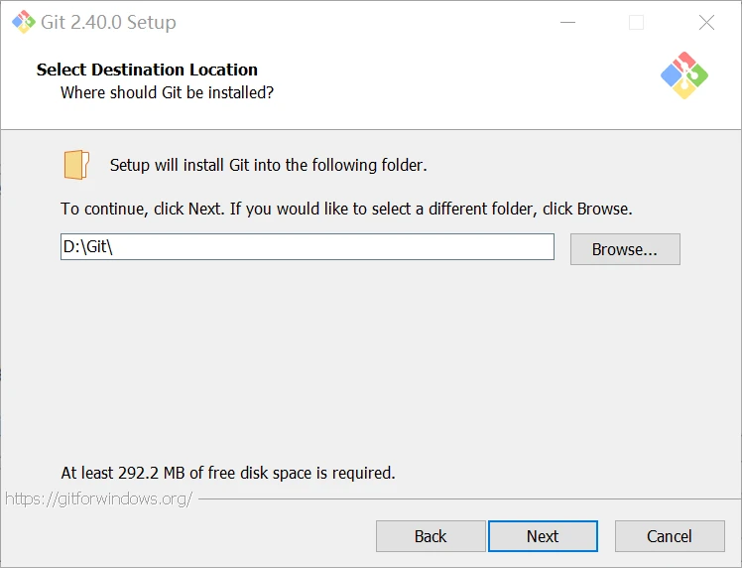
Task: Click the D:\Git\ path text
Action: pyautogui.click(x=88, y=247)
